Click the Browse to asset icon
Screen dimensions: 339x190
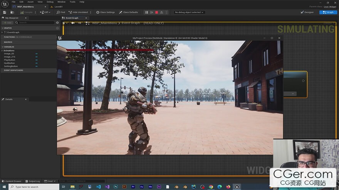12,12
